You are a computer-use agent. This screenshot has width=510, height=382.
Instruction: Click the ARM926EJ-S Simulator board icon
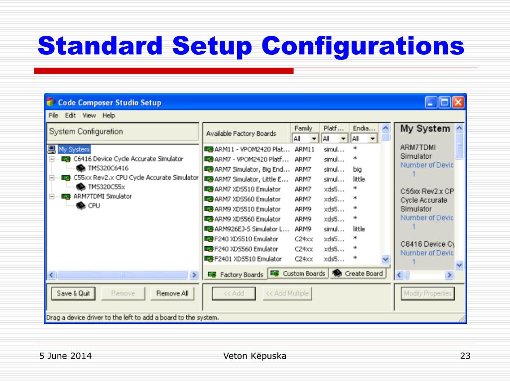coord(209,229)
